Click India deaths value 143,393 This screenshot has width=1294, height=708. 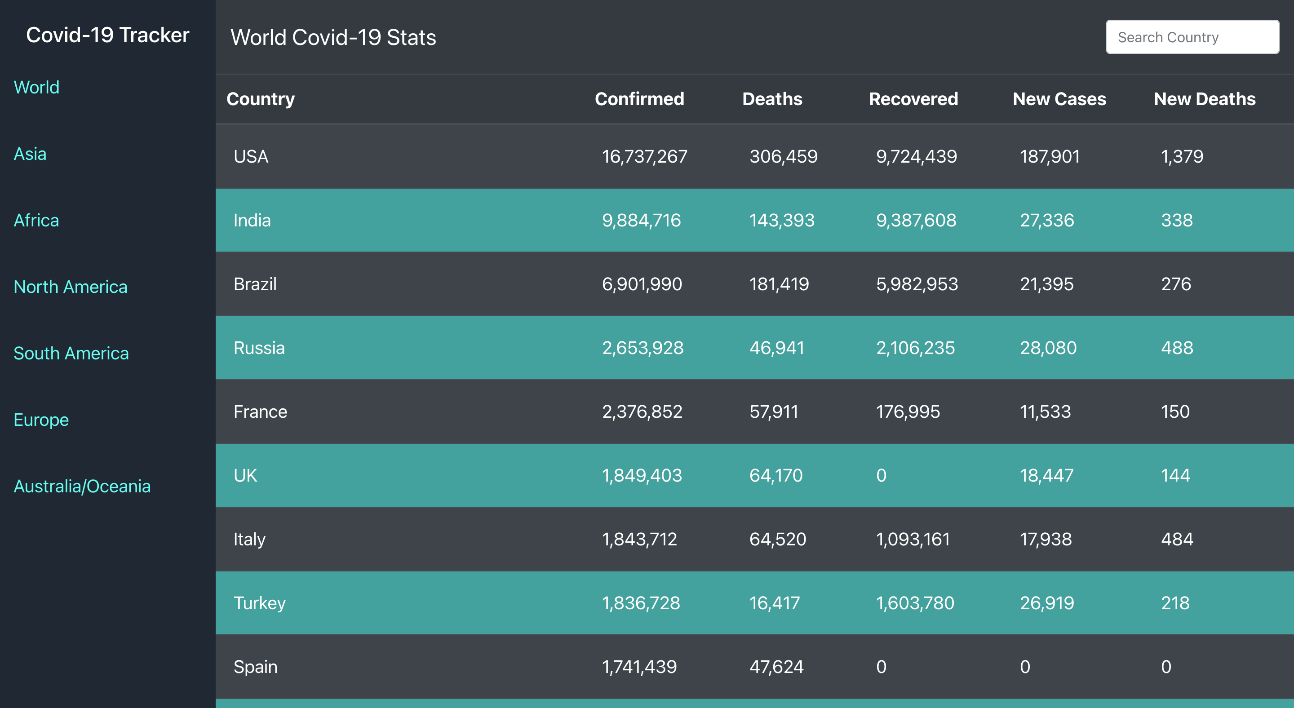pyautogui.click(x=782, y=221)
